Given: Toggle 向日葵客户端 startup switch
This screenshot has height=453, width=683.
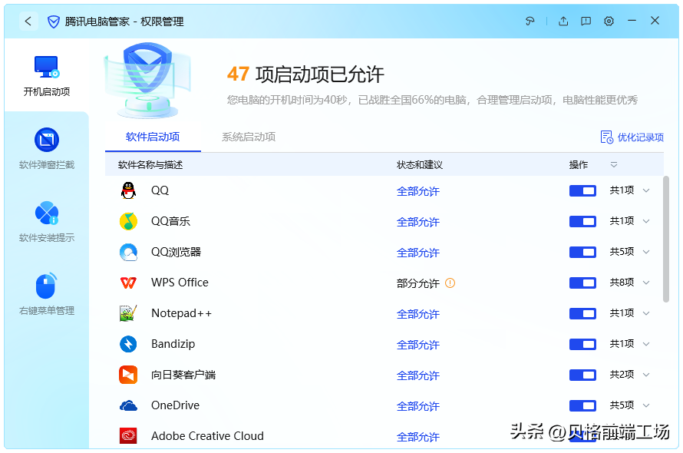Looking at the screenshot, I should coord(582,375).
